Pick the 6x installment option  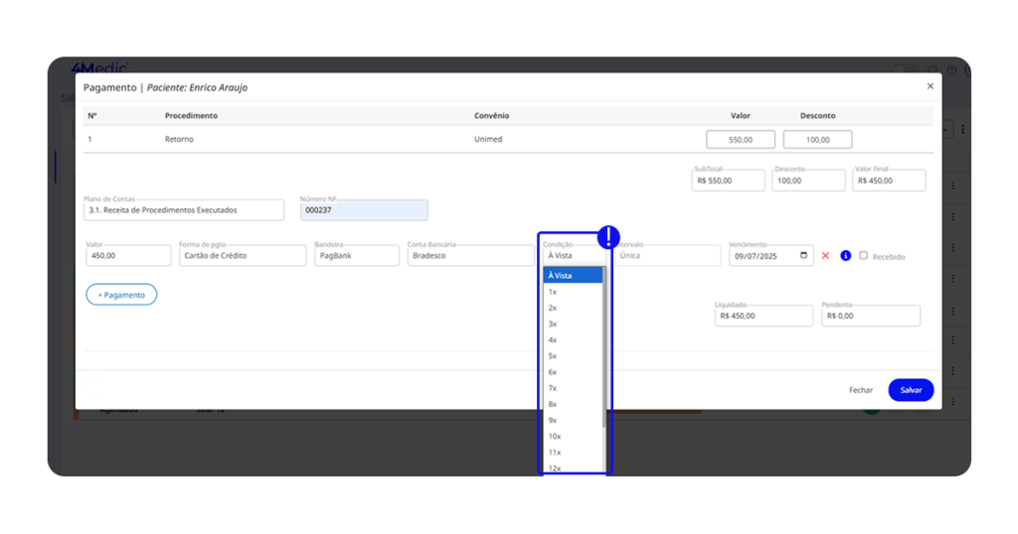574,372
